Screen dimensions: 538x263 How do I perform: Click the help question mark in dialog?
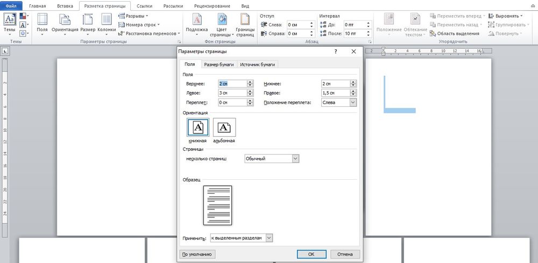coord(336,52)
